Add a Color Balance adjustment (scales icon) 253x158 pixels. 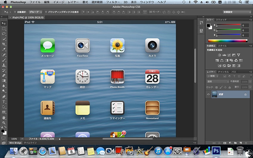222,60
